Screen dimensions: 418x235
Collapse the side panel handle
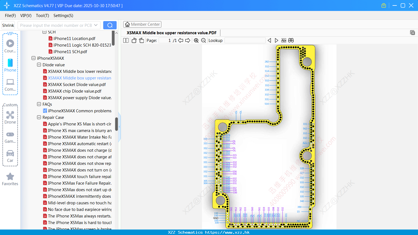(x=119, y=127)
